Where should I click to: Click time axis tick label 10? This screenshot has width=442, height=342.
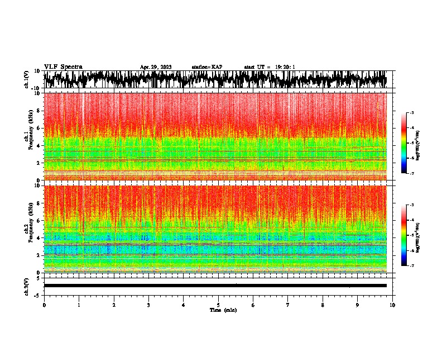coord(392,305)
